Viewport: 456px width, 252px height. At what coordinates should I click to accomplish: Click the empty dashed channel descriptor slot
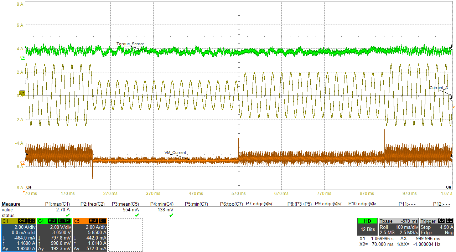coord(125,235)
